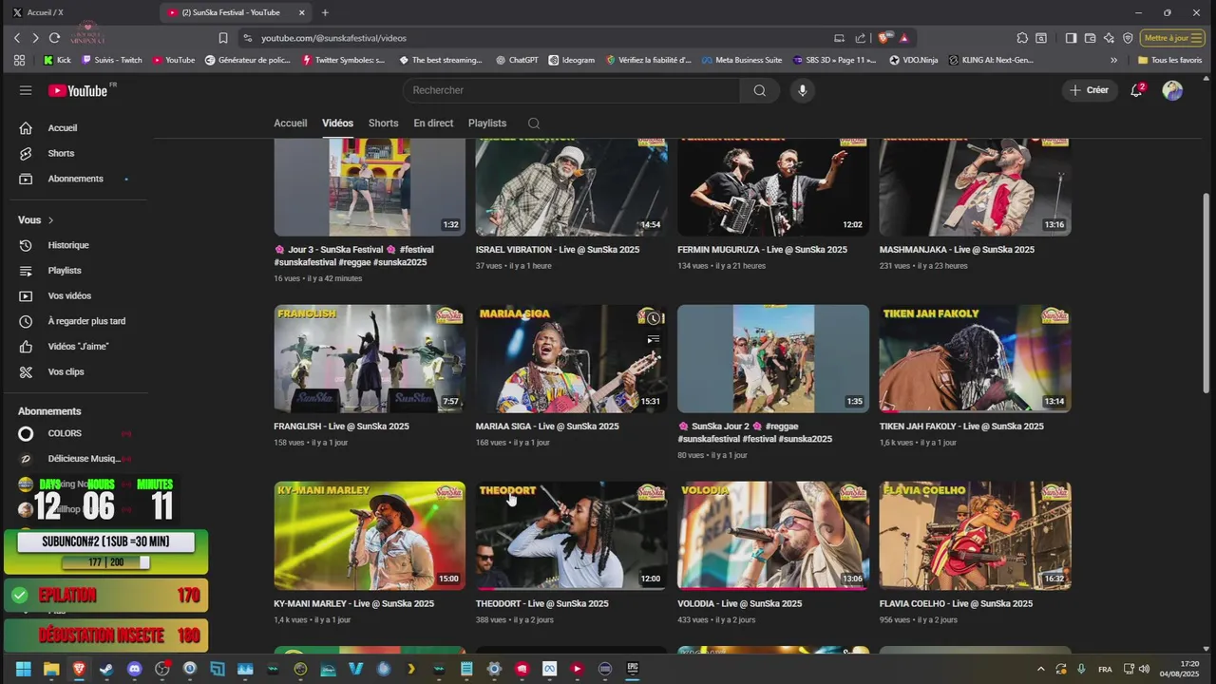This screenshot has width=1216, height=684.
Task: Open Abonnements in the sidebar
Action: pos(76,179)
